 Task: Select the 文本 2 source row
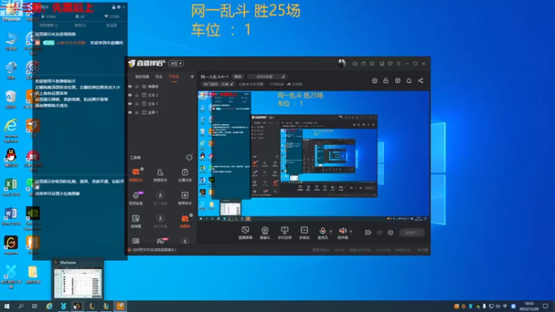[x=161, y=95]
